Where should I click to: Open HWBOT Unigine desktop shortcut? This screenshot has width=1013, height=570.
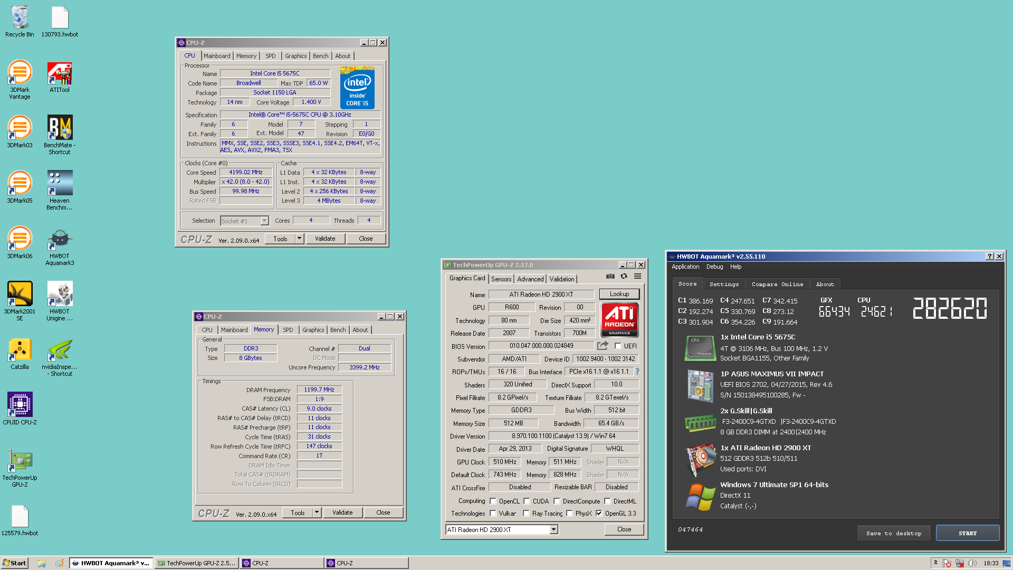[60, 301]
